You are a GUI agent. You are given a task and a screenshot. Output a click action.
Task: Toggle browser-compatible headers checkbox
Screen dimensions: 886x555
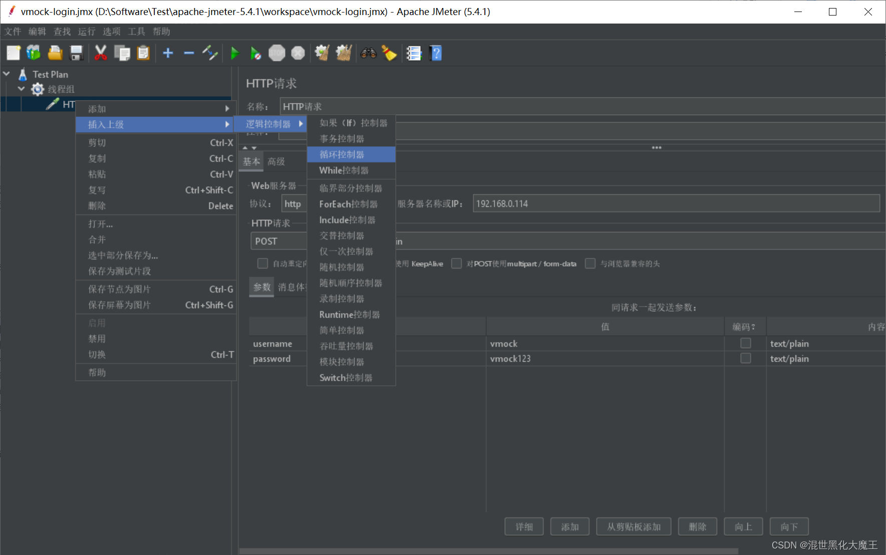point(590,263)
